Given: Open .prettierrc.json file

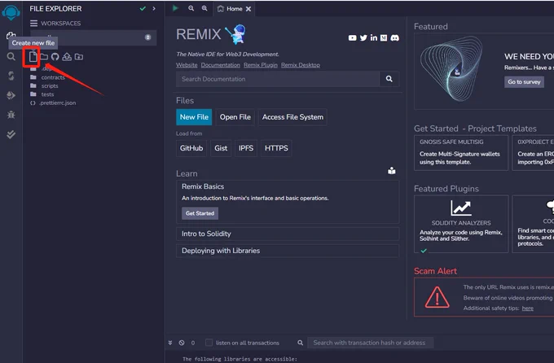Looking at the screenshot, I should 53,103.
